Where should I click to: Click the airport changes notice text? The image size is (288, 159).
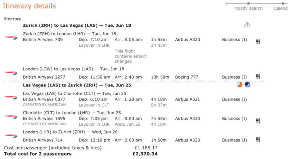click(131, 56)
